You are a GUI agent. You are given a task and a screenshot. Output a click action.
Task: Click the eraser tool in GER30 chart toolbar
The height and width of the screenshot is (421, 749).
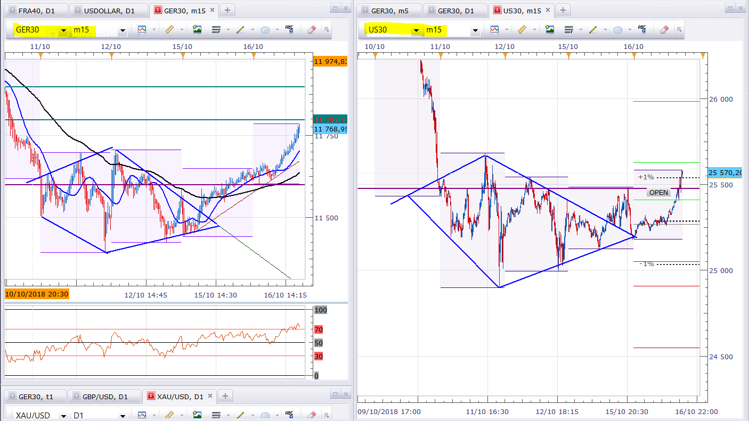pyautogui.click(x=311, y=30)
